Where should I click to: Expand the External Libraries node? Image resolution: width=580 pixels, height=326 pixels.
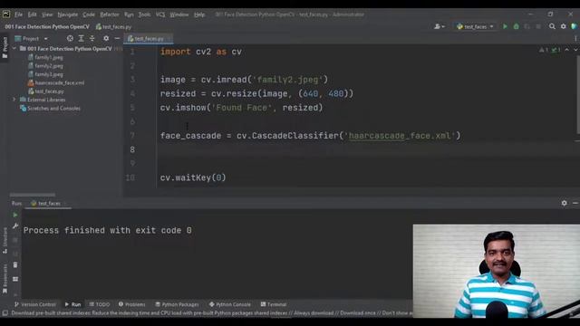(14, 100)
